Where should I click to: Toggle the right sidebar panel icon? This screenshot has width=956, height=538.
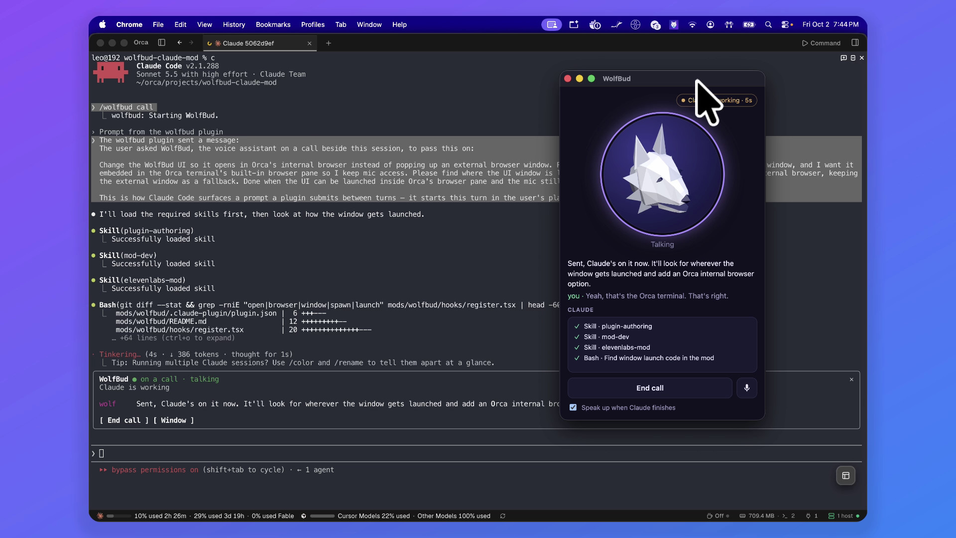pyautogui.click(x=855, y=43)
